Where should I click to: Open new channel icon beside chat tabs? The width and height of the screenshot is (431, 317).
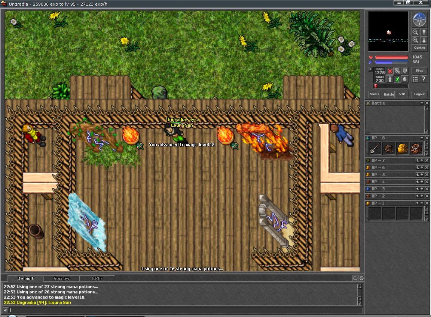tap(355, 278)
